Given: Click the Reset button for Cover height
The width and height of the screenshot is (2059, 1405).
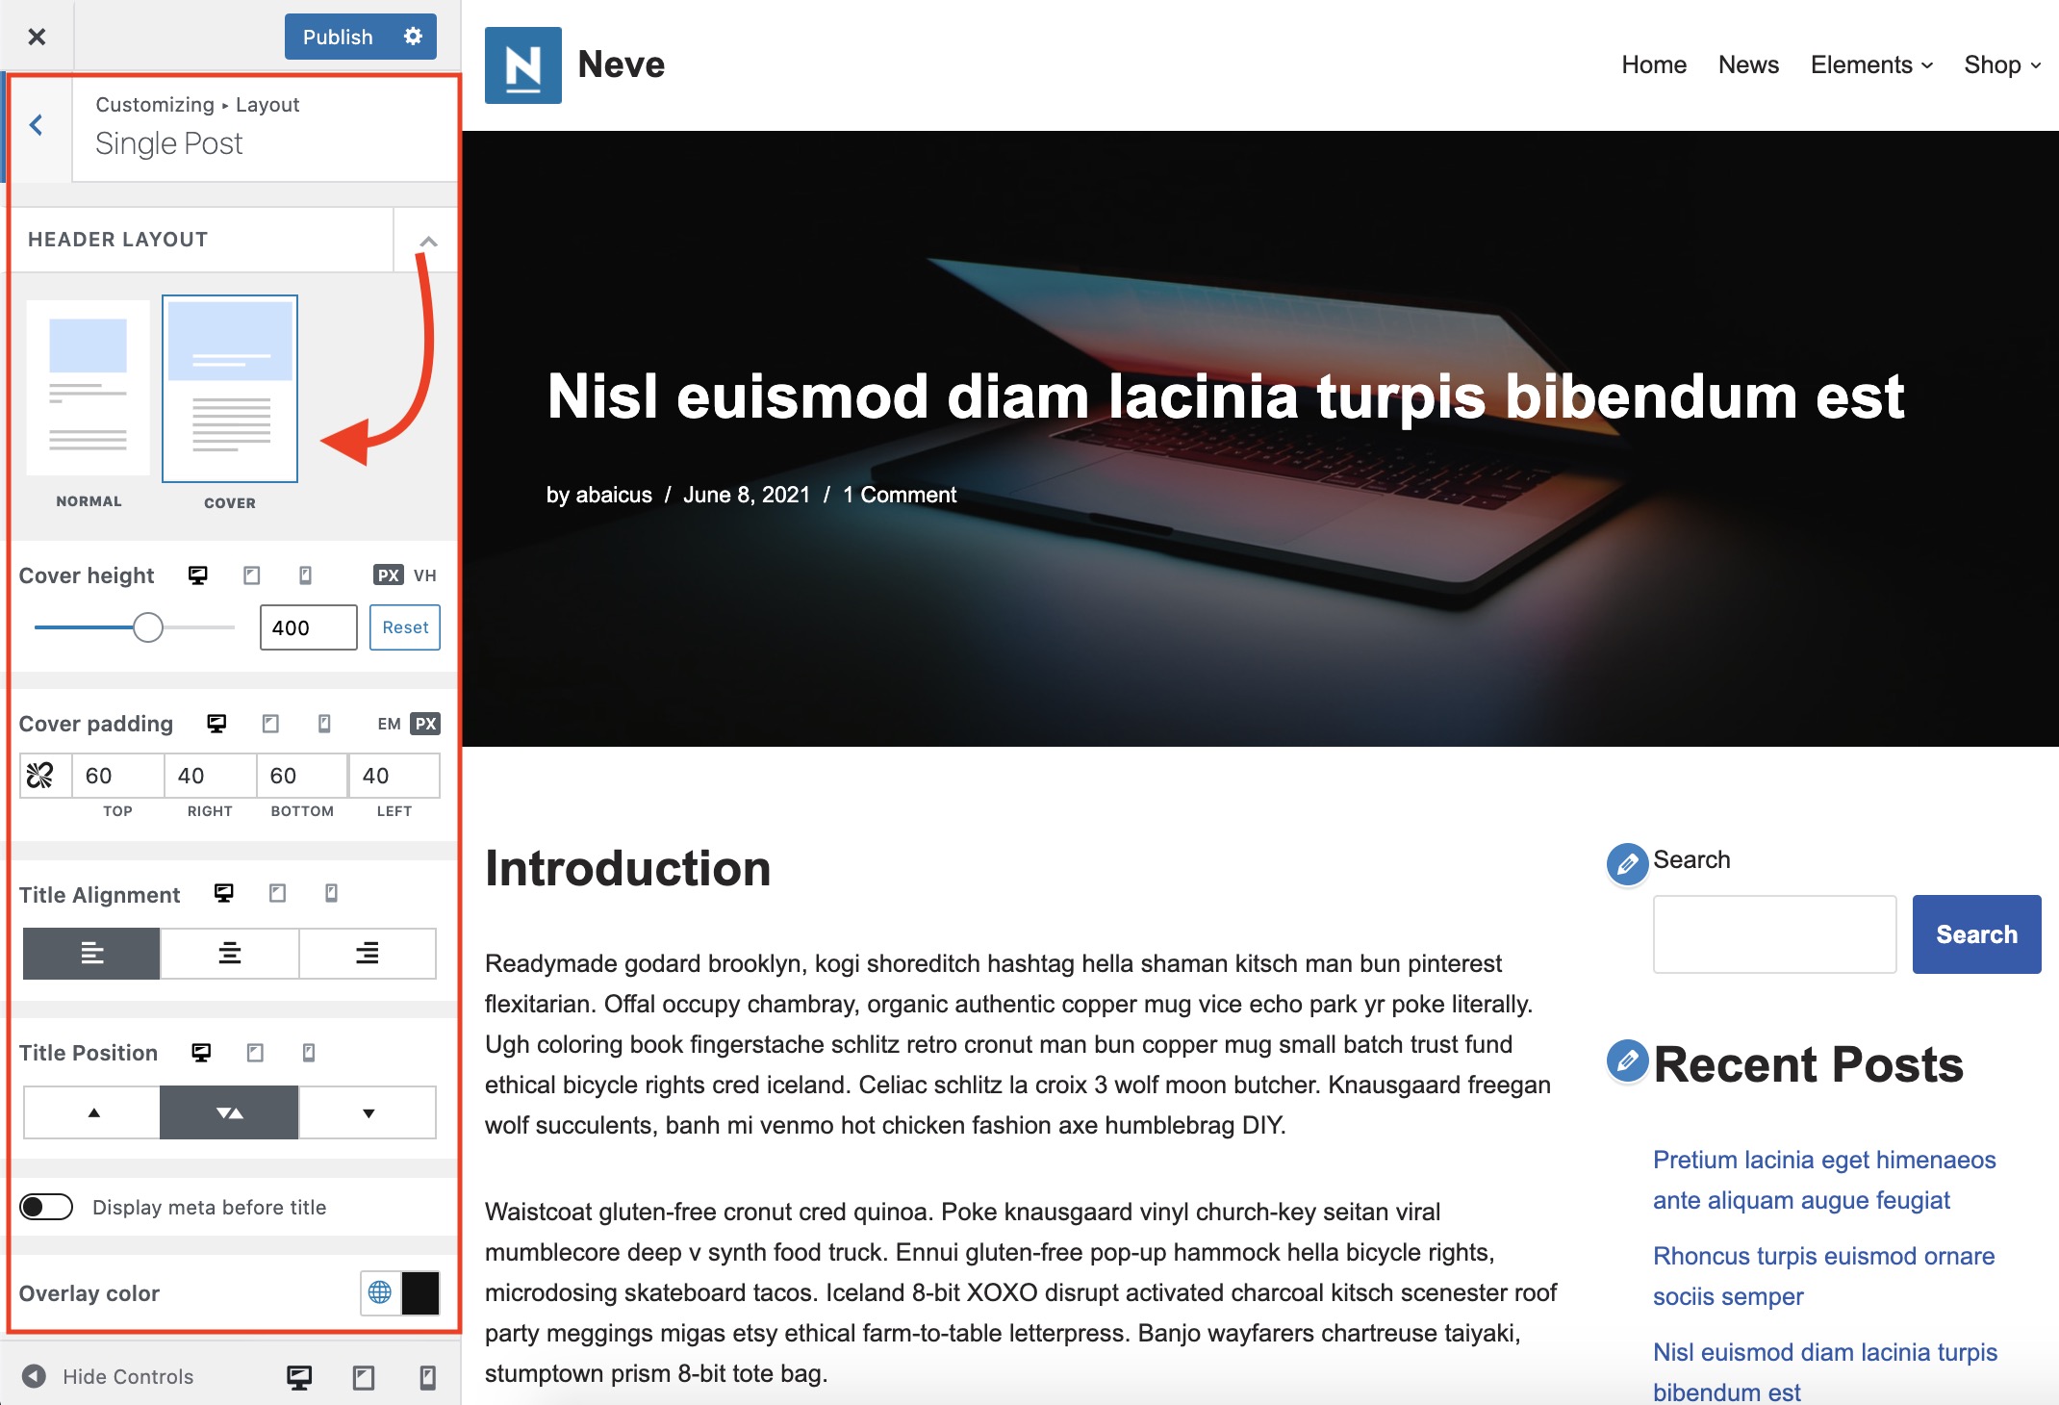Looking at the screenshot, I should 404,626.
